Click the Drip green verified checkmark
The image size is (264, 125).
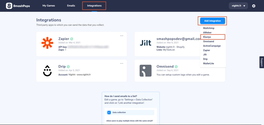click(68, 66)
